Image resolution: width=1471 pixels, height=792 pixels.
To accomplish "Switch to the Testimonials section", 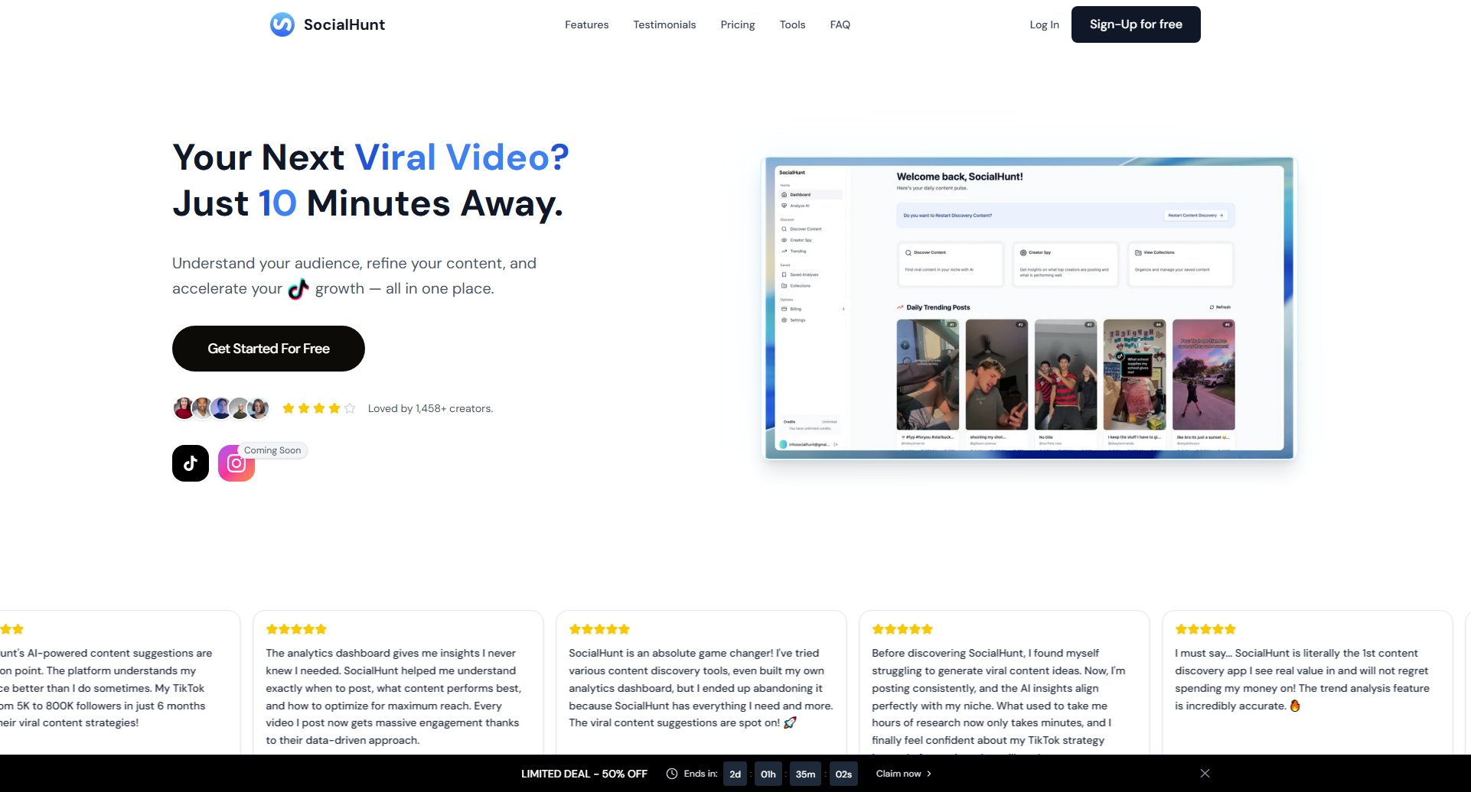I will pos(664,24).
